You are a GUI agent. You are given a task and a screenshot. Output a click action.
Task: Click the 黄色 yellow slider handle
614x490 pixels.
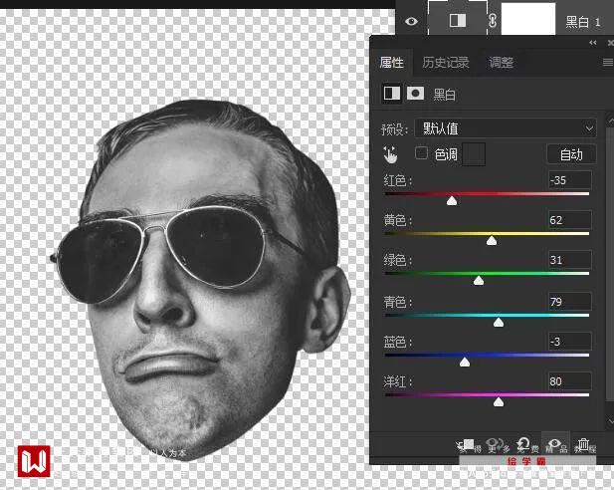click(x=492, y=241)
